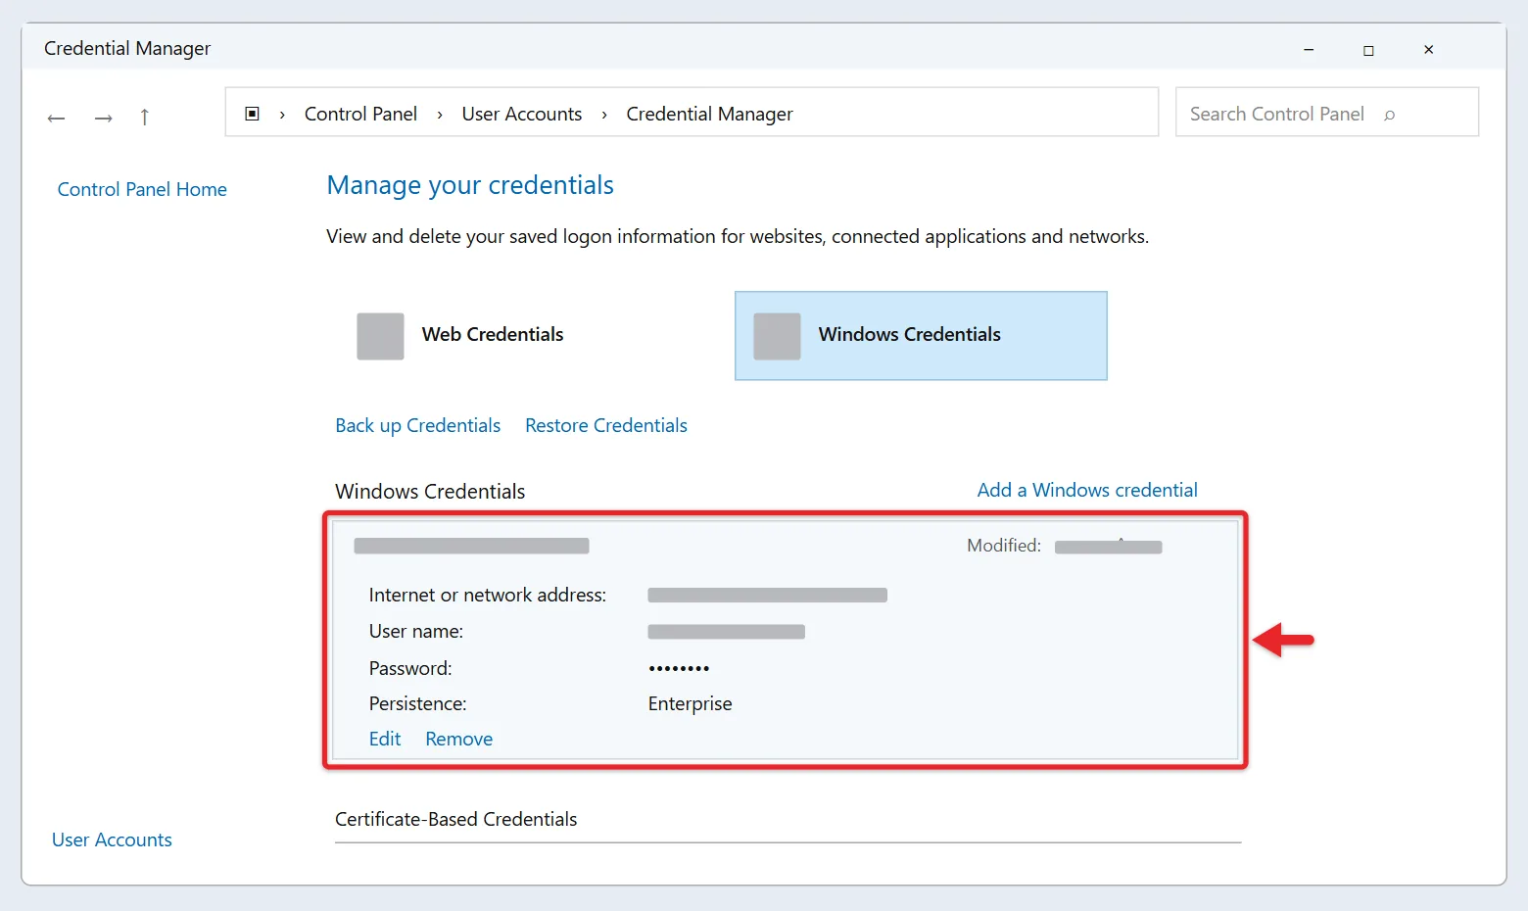Image resolution: width=1528 pixels, height=911 pixels.
Task: Go up one level with the up arrow
Action: point(145,118)
